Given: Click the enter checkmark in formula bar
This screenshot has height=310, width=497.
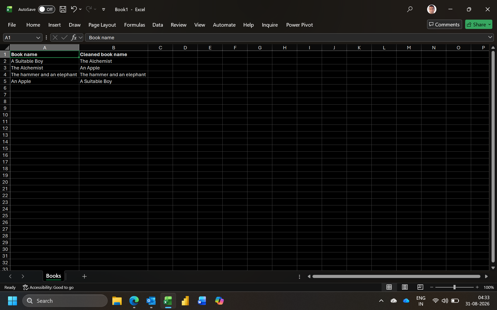Looking at the screenshot, I should coord(64,37).
